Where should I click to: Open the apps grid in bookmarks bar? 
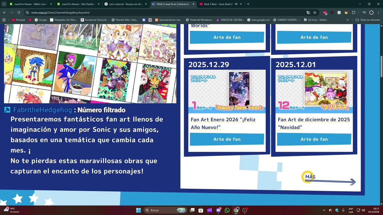4,20
